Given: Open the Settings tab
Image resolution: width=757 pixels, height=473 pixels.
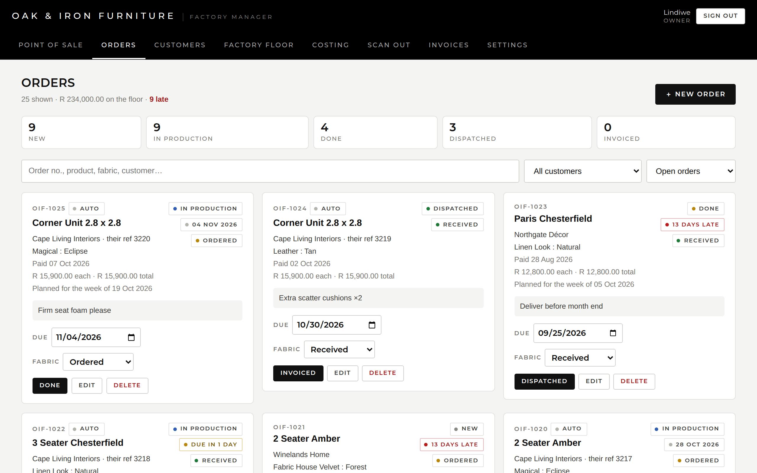Looking at the screenshot, I should [507, 45].
